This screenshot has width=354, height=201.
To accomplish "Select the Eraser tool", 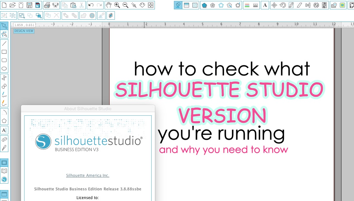I will click(x=4, y=139).
